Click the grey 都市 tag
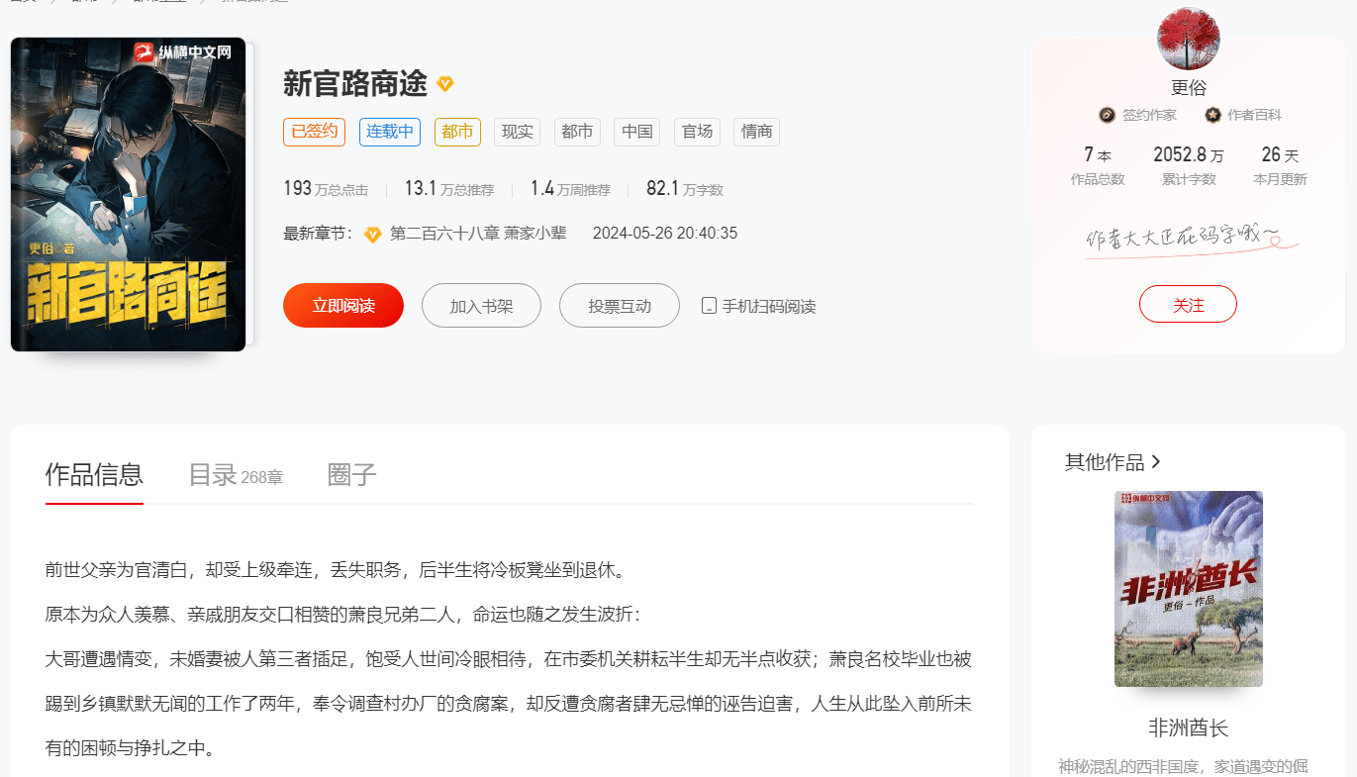The height and width of the screenshot is (777, 1357). [577, 132]
